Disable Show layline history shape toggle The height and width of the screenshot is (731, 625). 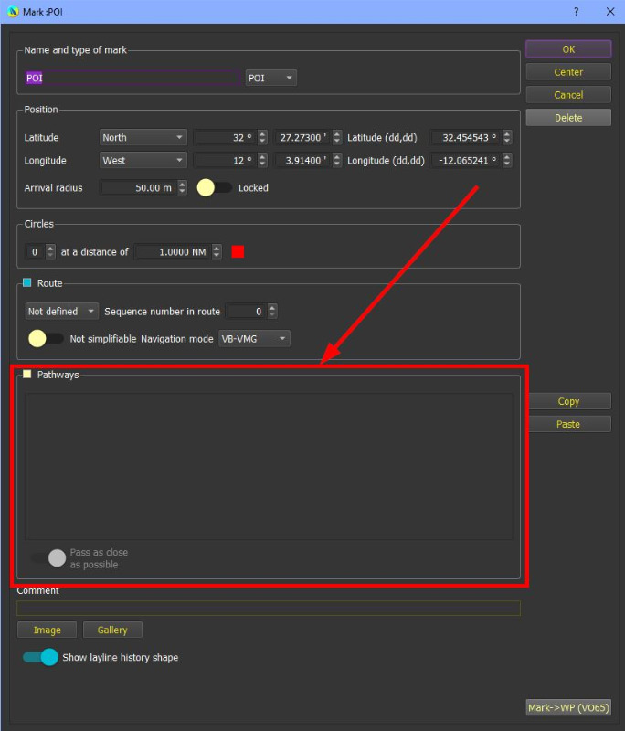40,657
